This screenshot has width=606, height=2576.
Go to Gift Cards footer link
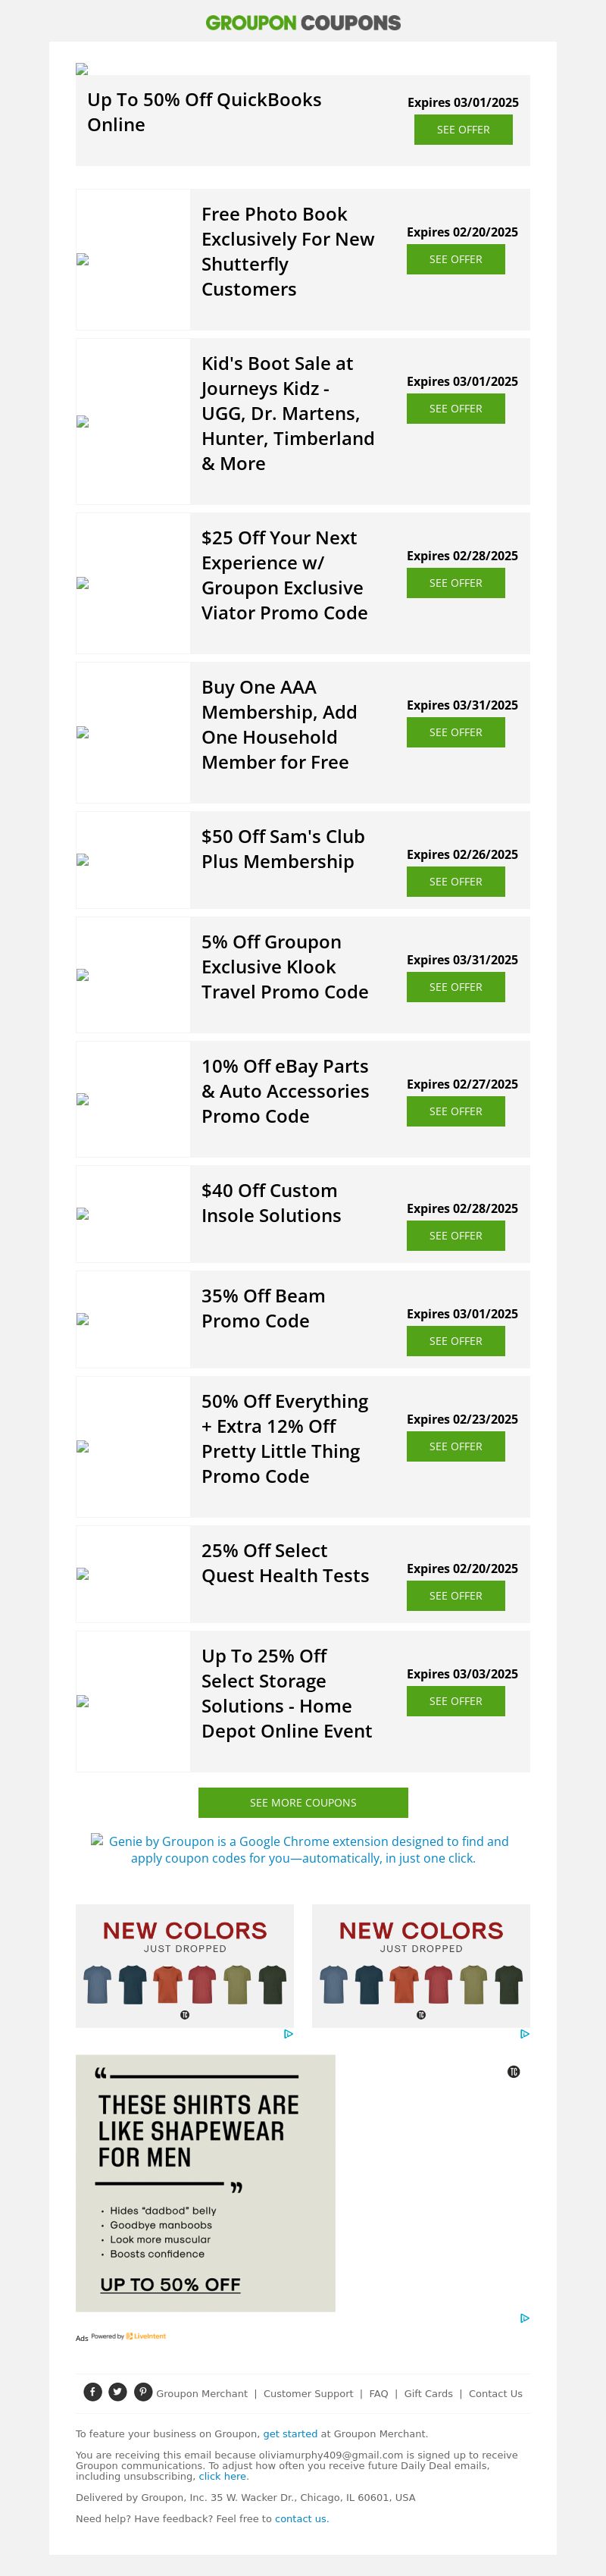tap(428, 2394)
